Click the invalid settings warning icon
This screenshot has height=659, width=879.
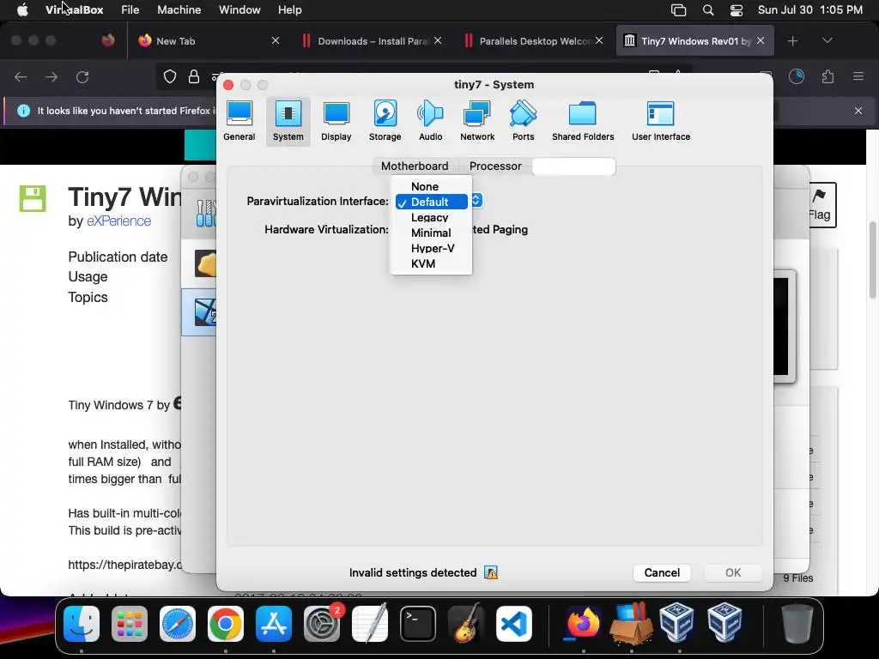[x=491, y=572]
